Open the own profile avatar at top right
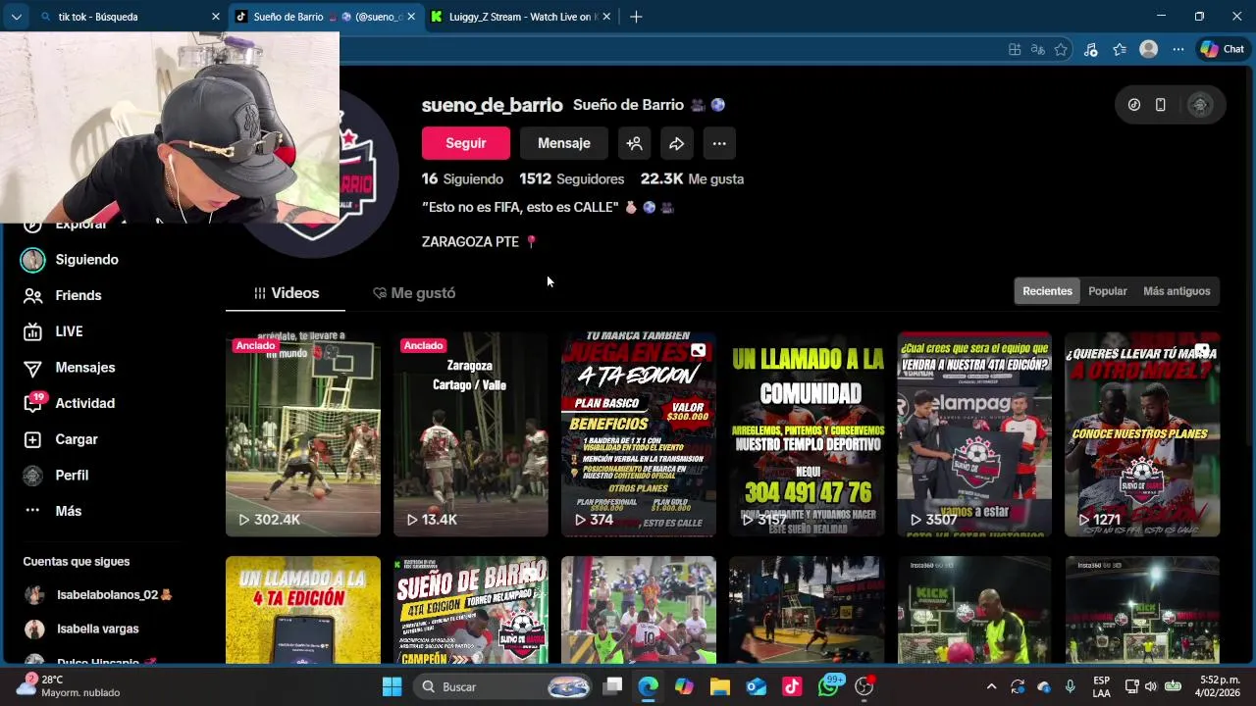1256x706 pixels. click(1199, 105)
